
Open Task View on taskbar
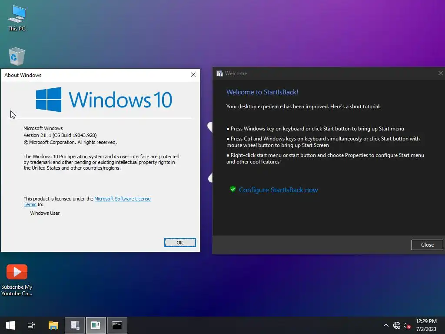tap(31, 325)
